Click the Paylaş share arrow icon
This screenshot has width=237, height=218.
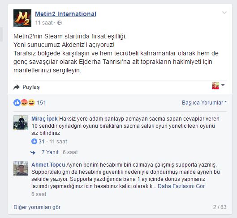pos(17,87)
